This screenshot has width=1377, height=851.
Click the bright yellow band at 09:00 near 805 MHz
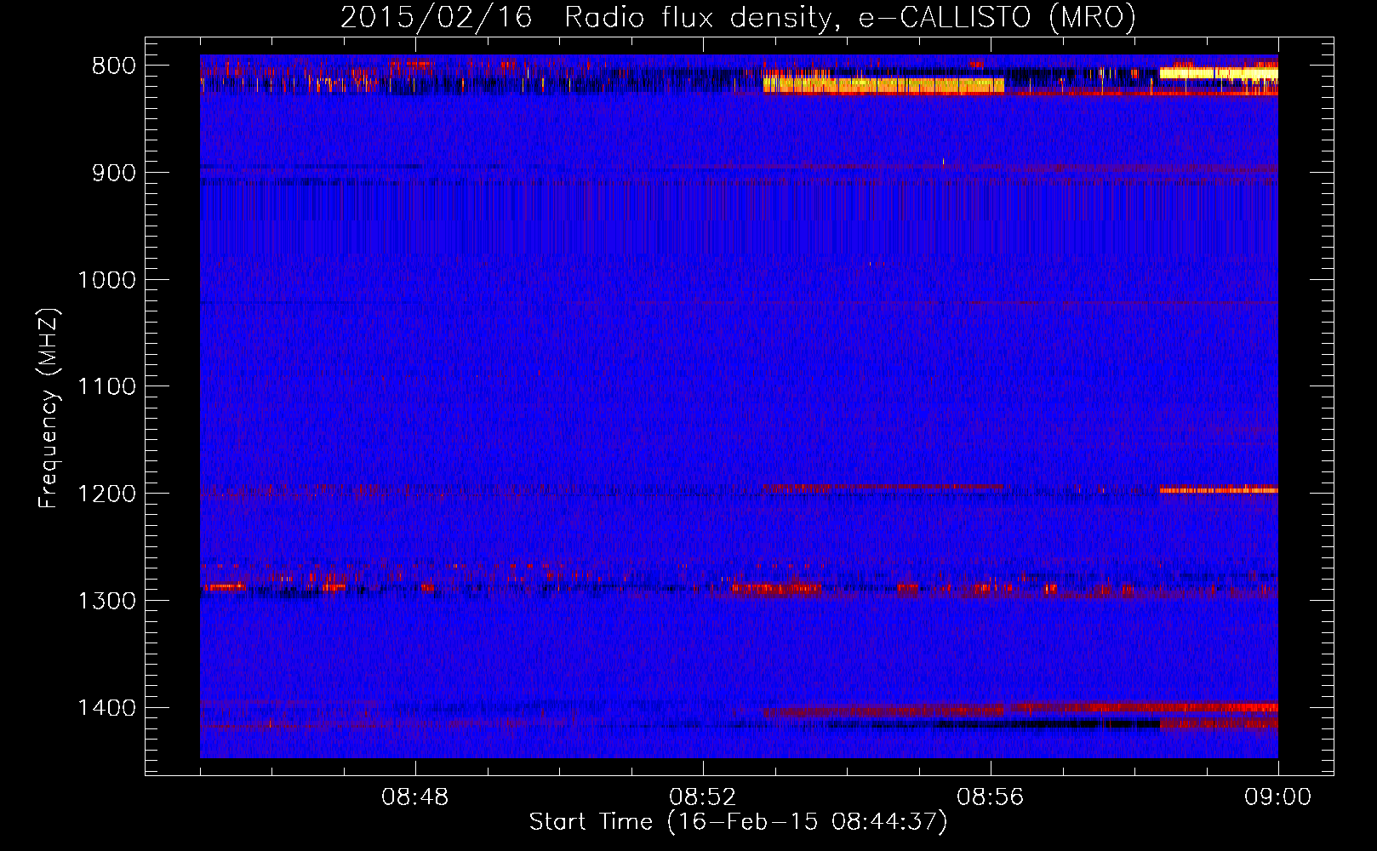pos(1219,73)
